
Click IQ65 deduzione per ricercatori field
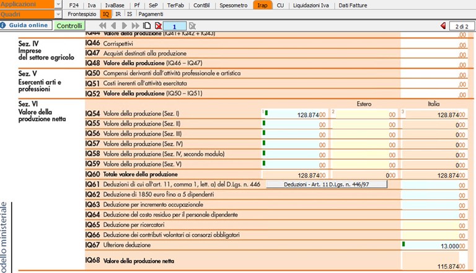[x=434, y=225]
